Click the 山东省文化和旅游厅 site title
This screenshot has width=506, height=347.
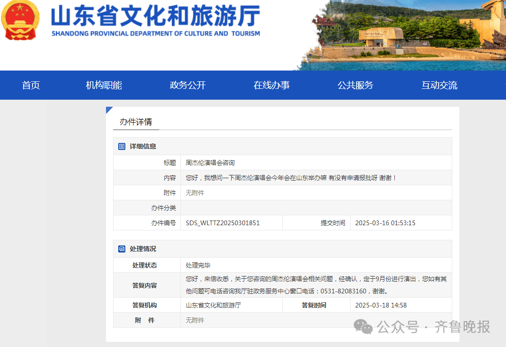pyautogui.click(x=155, y=16)
